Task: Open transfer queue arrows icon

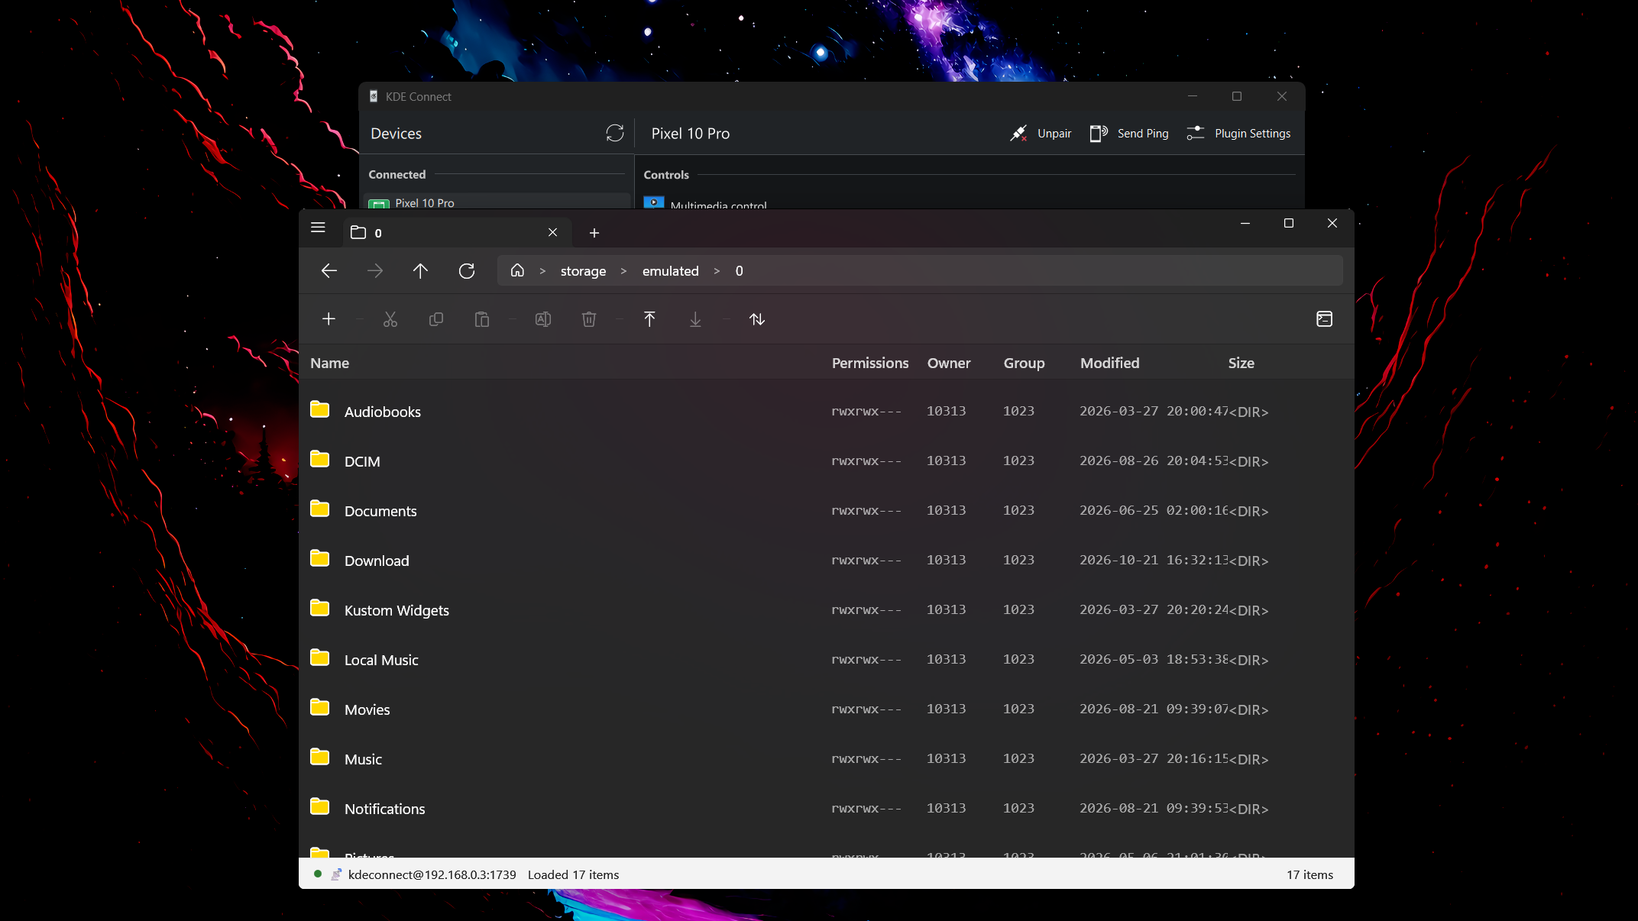Action: [x=757, y=319]
